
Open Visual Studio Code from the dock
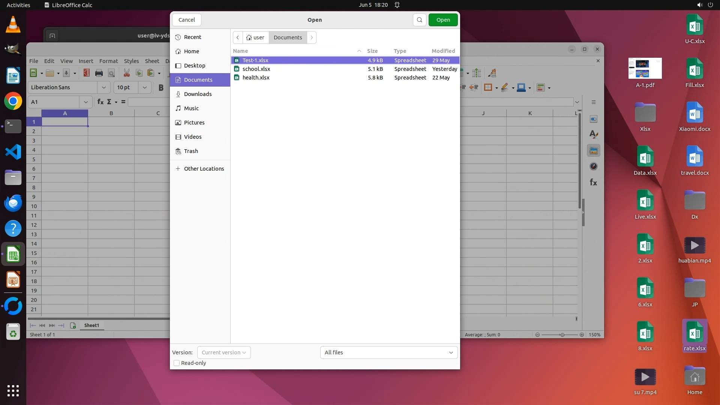13,152
